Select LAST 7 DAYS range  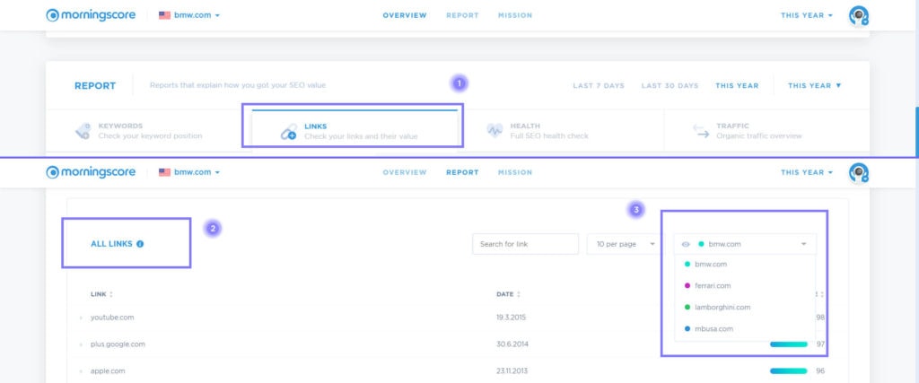coord(599,85)
